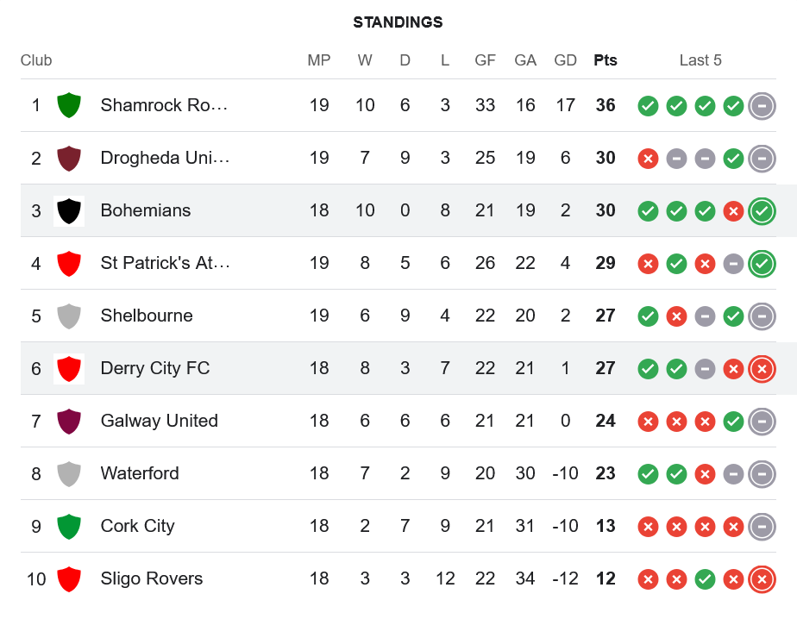Open the Waterford club name link
Viewport: 797px width, 619px height.
point(140,473)
